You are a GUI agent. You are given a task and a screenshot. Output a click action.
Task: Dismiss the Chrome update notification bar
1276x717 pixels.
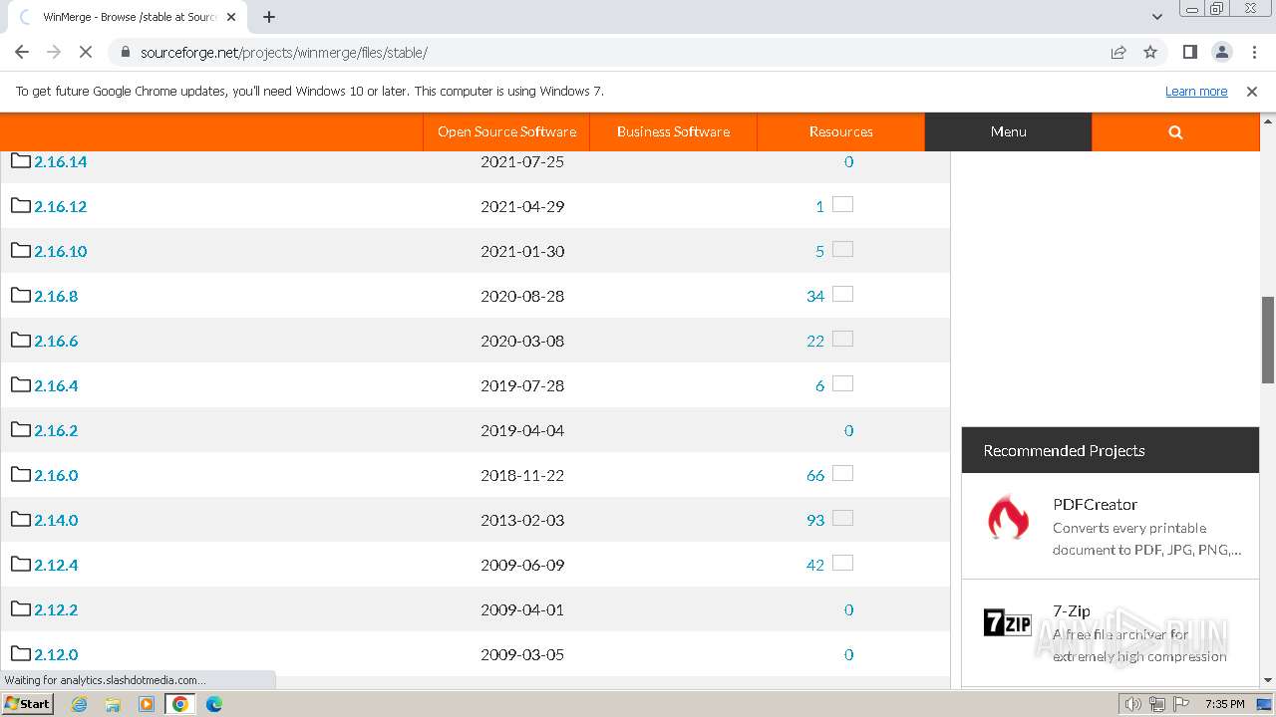tap(1252, 91)
